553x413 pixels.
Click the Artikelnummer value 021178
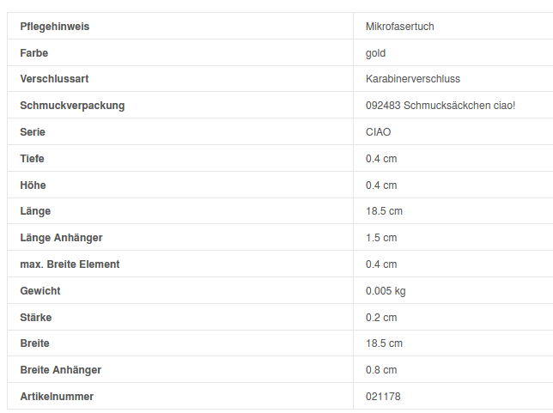point(383,397)
